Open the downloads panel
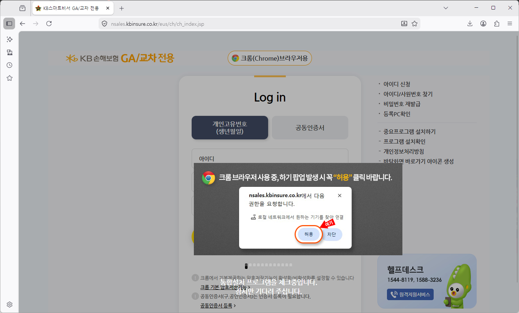 (470, 24)
